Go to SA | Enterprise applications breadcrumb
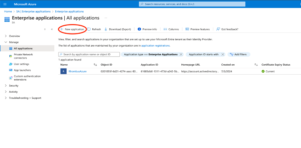This screenshot has width=301, height=148. 33,12
